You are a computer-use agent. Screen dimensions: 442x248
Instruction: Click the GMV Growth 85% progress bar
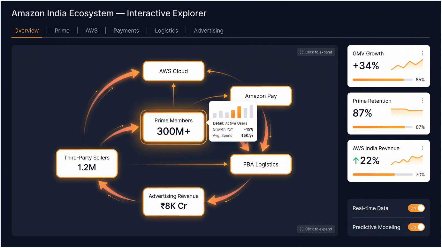[383, 80]
